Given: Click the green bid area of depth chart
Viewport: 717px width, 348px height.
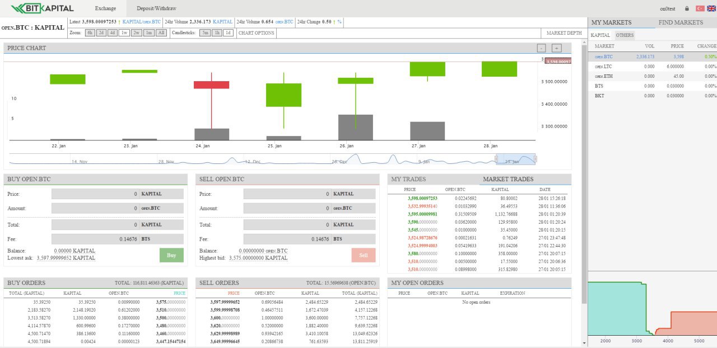Looking at the screenshot, I should coord(616,308).
